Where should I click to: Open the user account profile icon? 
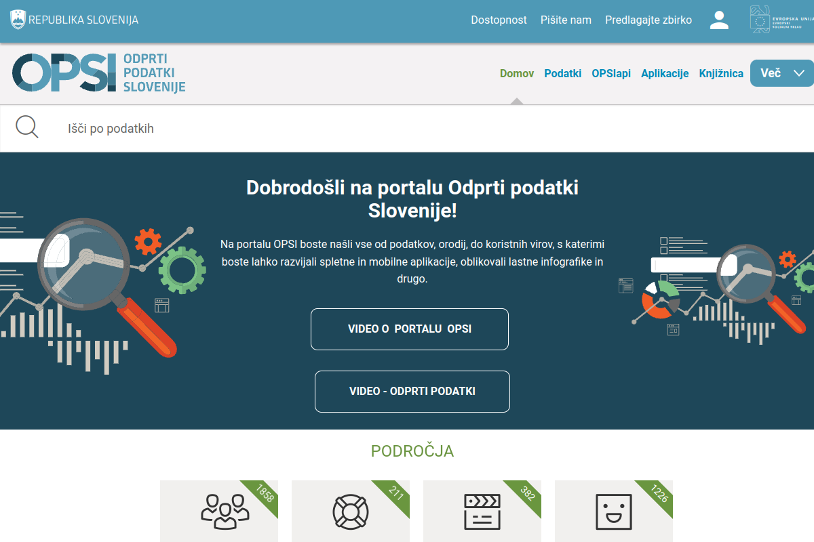[x=719, y=20]
